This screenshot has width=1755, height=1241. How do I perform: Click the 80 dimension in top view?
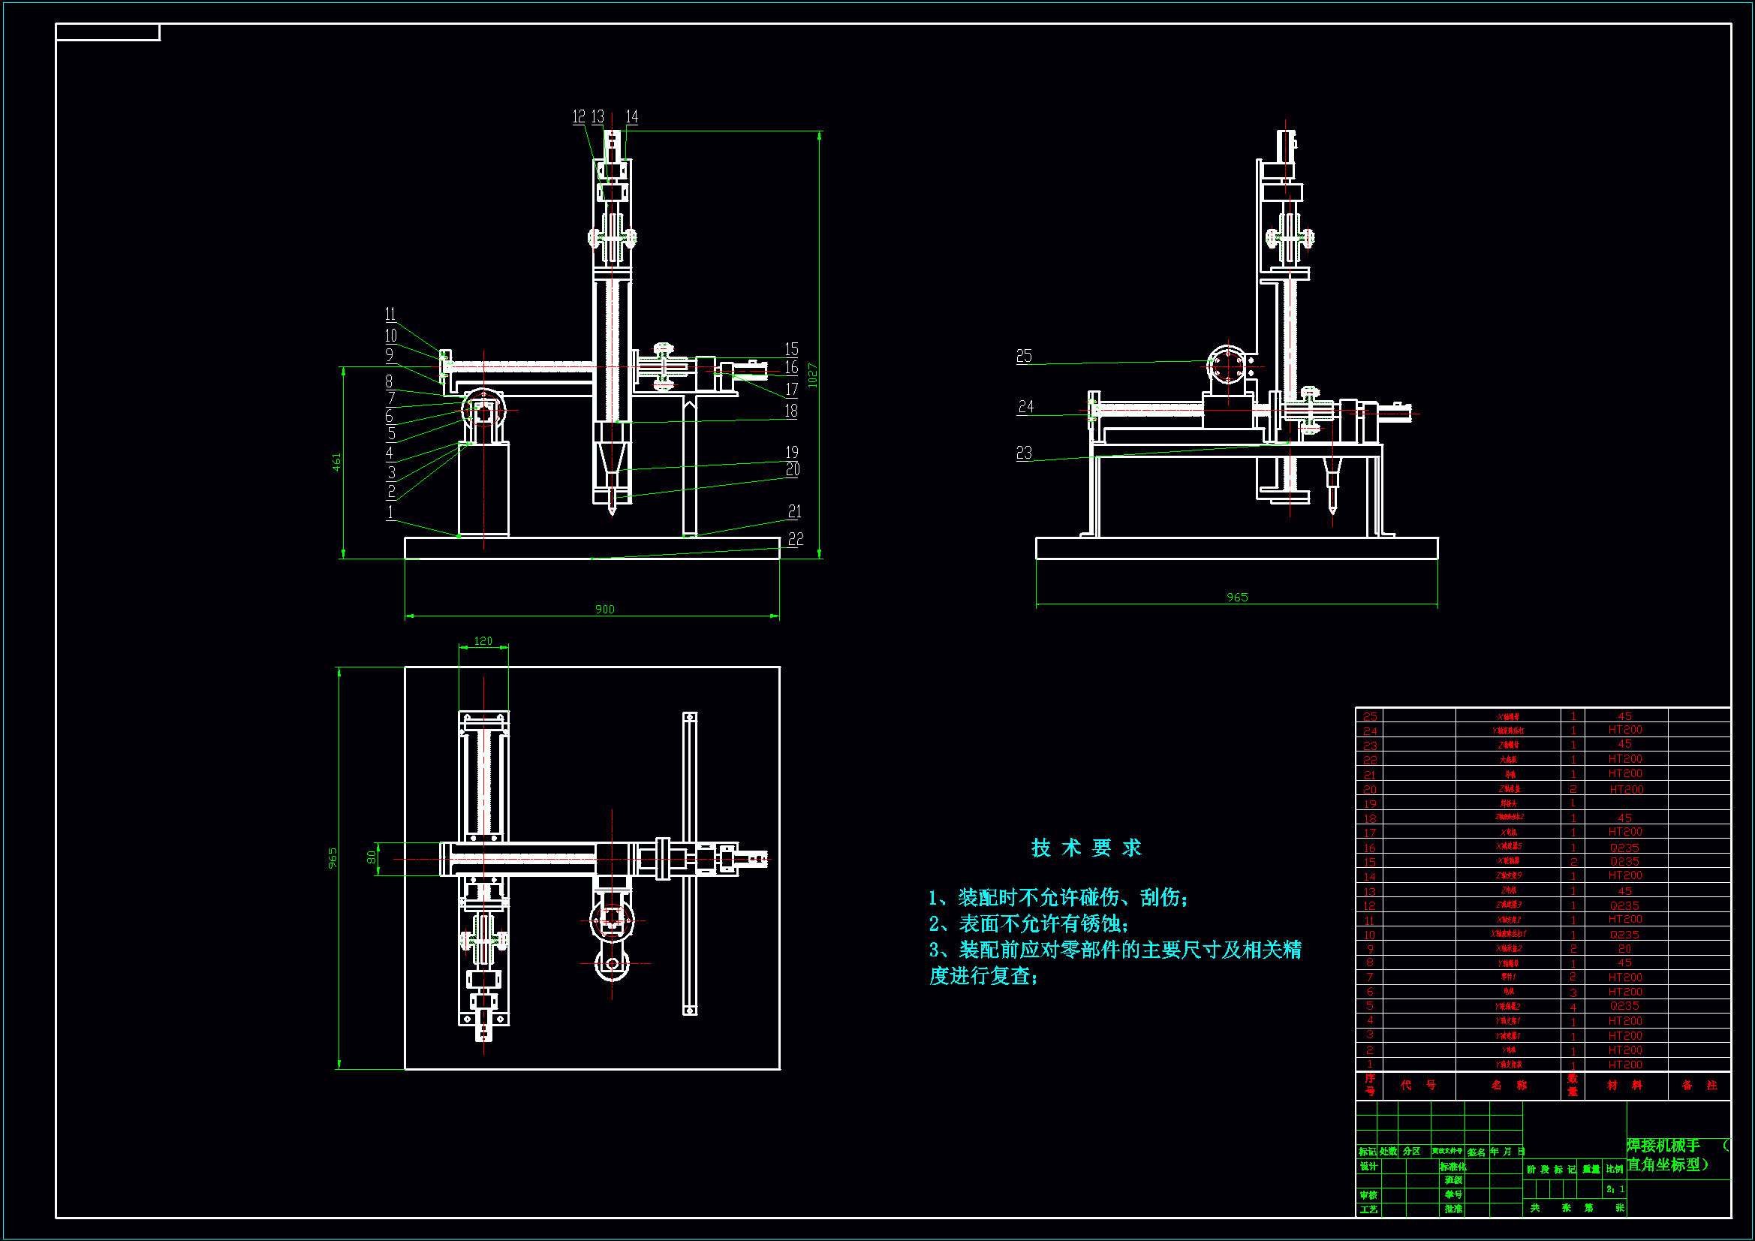tap(372, 857)
